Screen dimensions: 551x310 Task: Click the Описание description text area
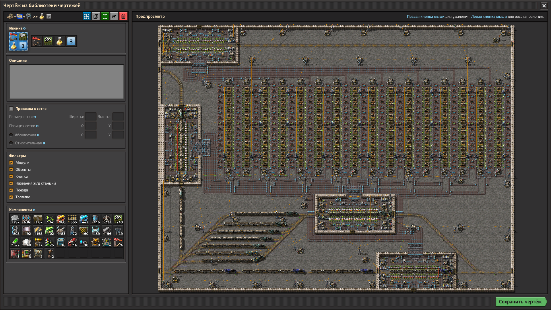pos(67,82)
